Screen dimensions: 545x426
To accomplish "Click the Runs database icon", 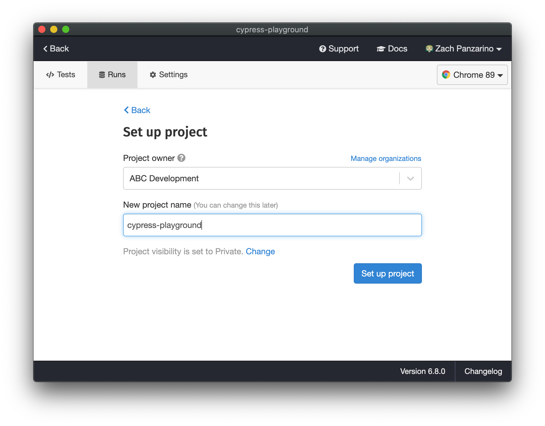I will (101, 74).
